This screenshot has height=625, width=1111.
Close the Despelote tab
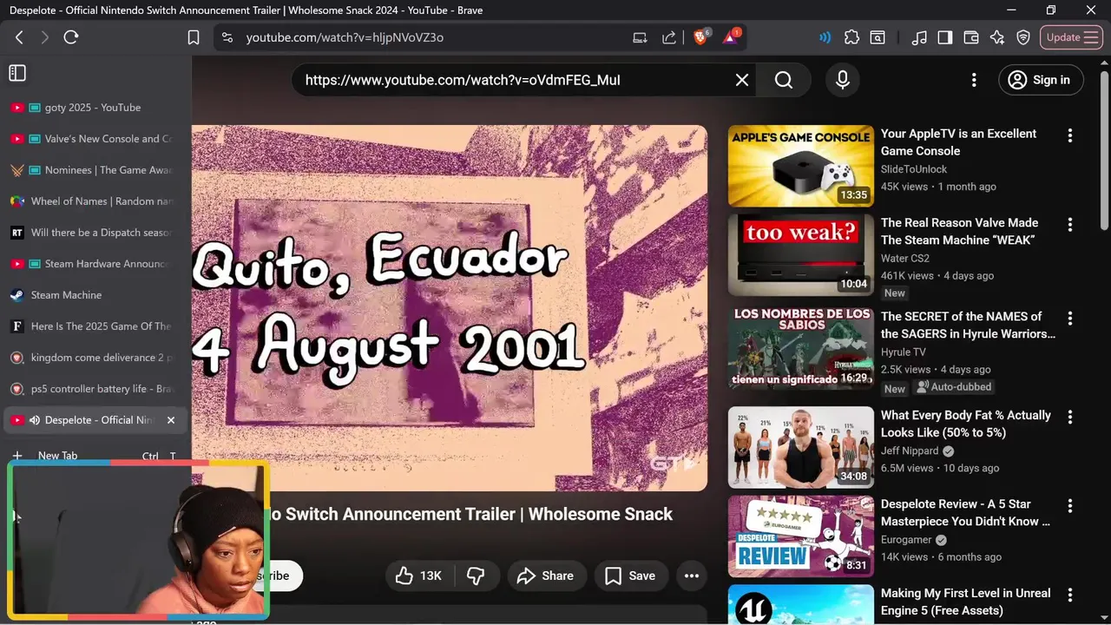(171, 420)
